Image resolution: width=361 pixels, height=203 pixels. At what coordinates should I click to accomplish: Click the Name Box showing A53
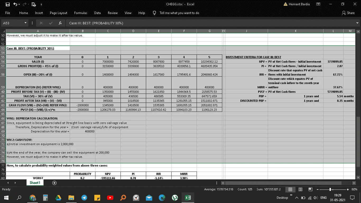[x=12, y=23]
